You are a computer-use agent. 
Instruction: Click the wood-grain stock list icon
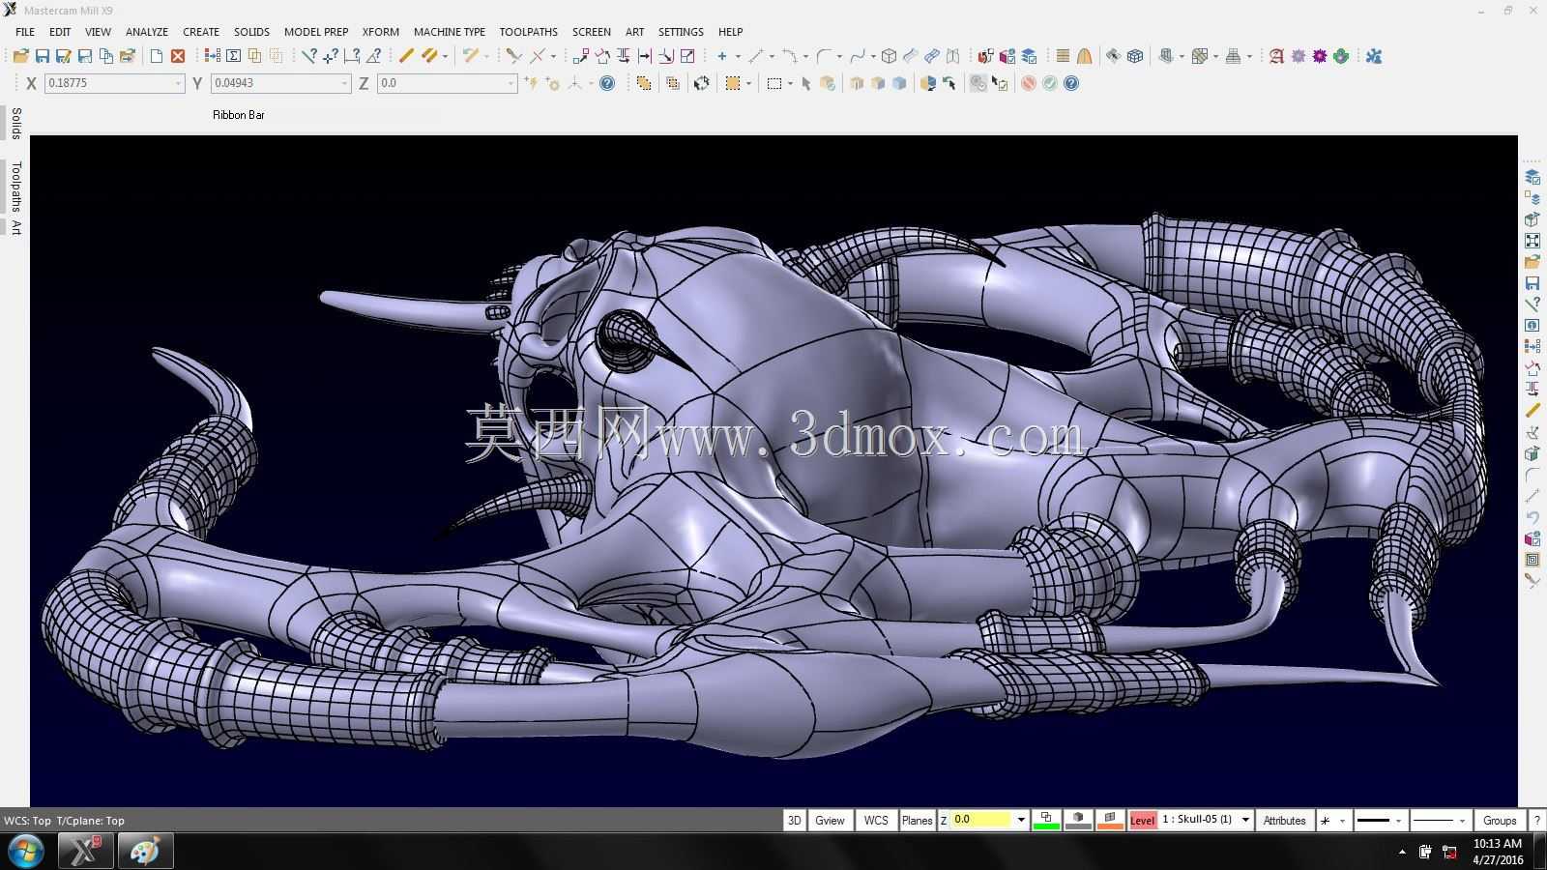[x=1063, y=56]
